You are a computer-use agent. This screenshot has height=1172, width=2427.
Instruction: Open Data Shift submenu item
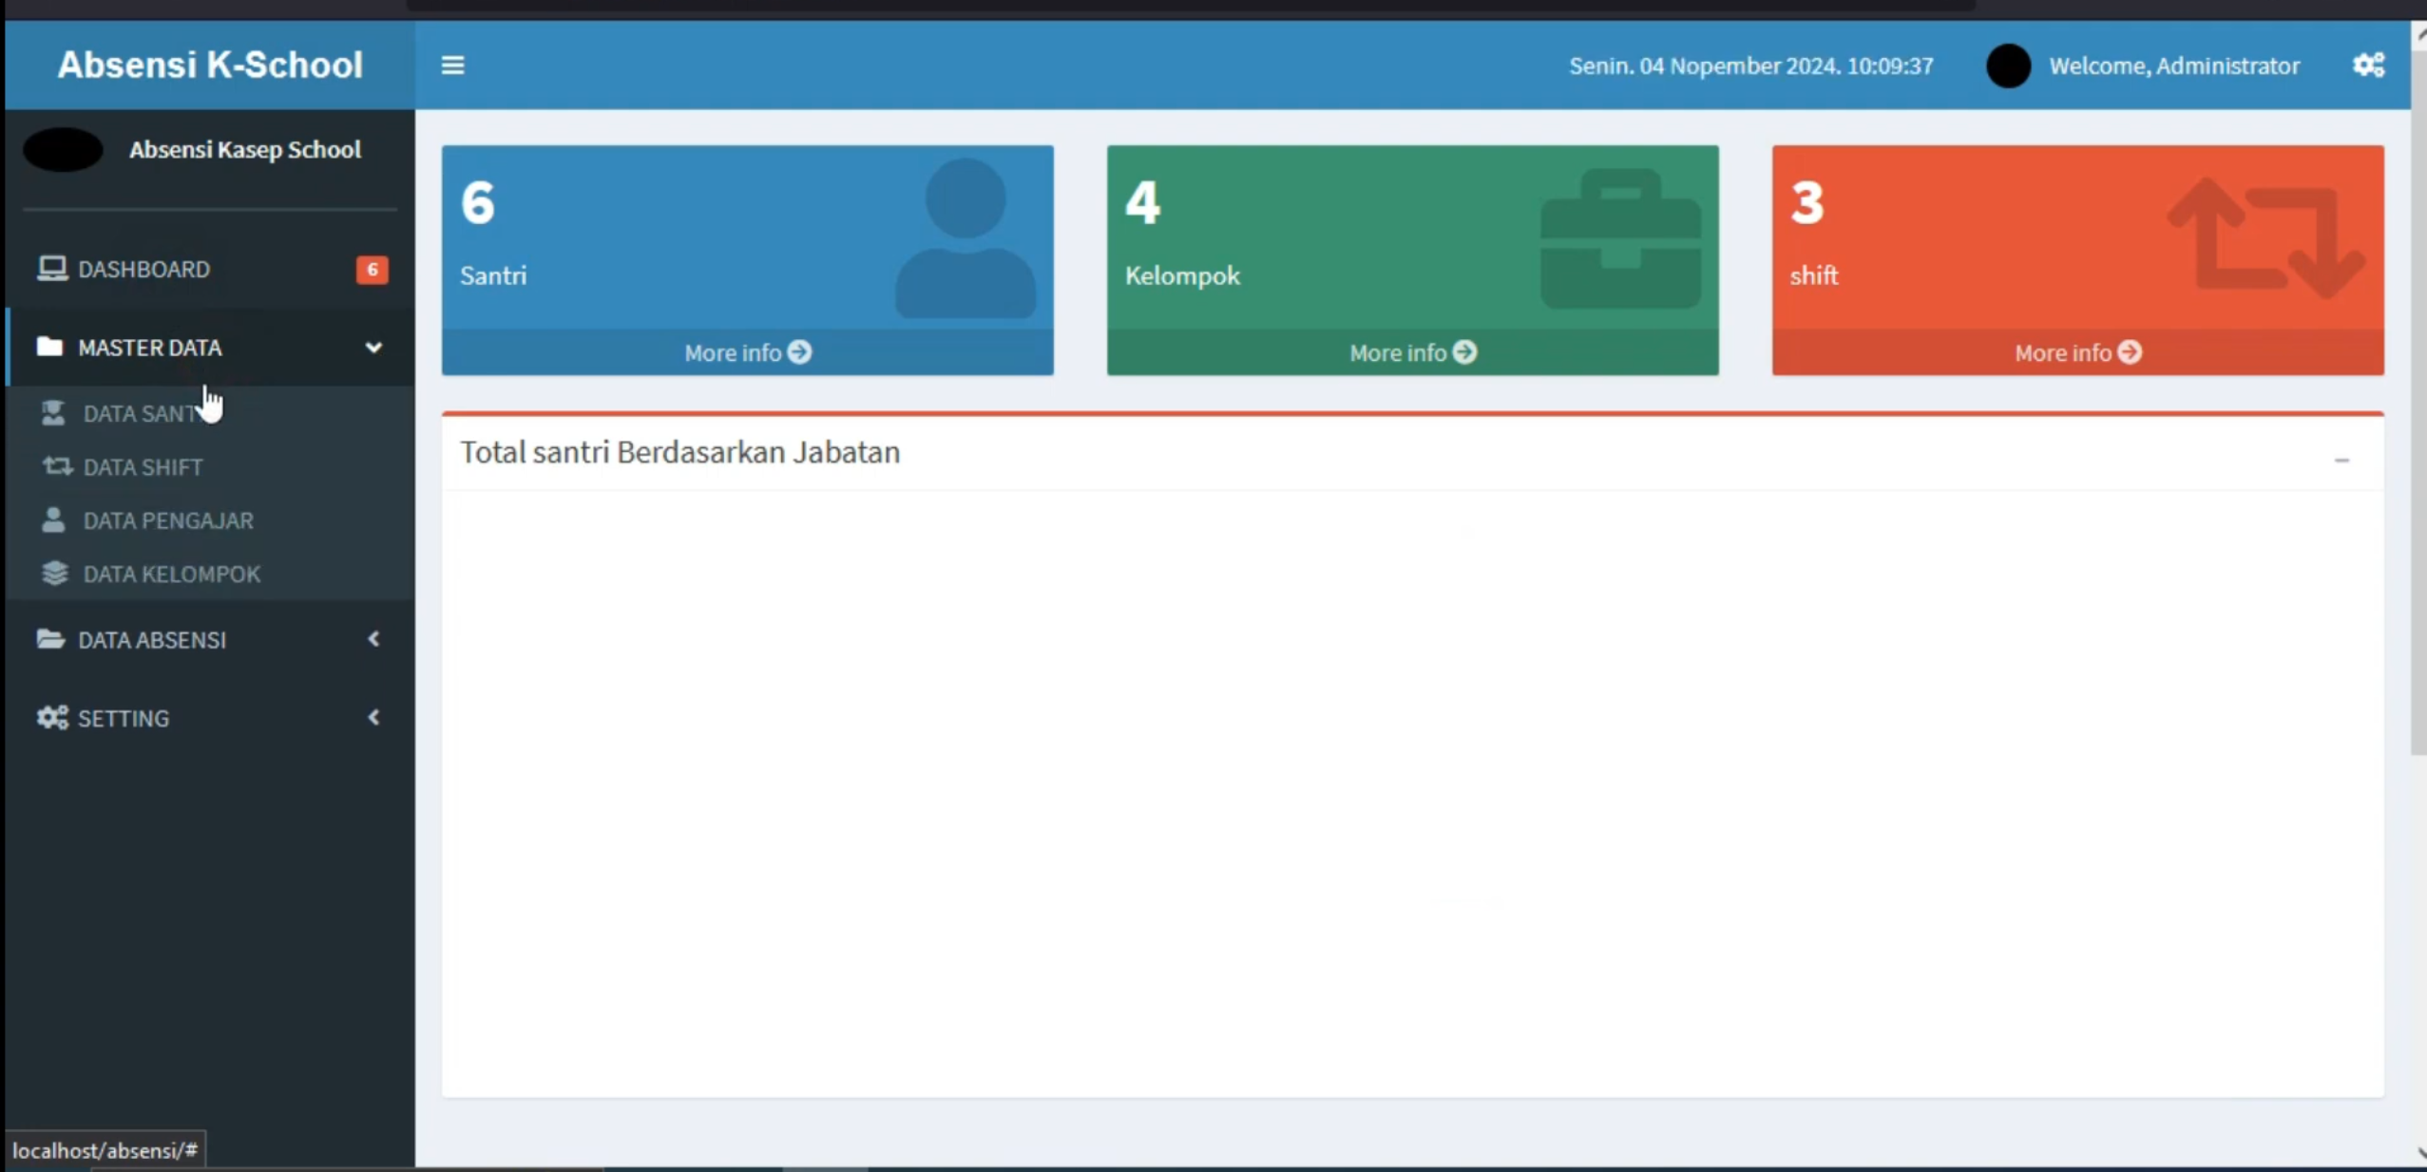(210, 466)
